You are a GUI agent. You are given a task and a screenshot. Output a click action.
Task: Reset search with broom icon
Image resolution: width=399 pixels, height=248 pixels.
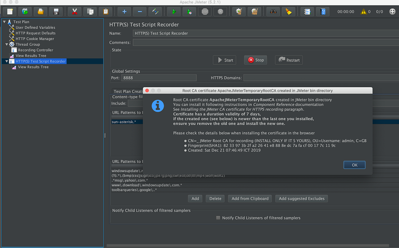(289, 12)
